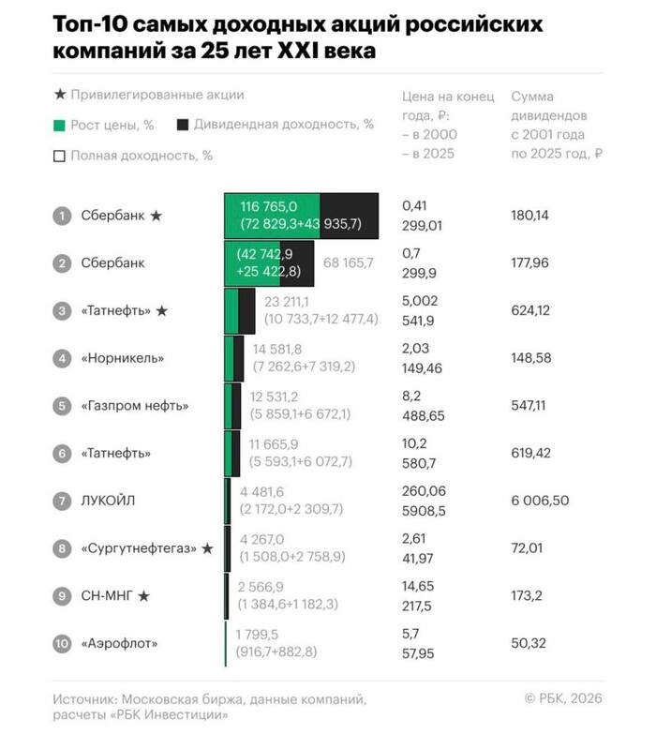Click the star next to СН-МНГ
Viewport: 656px width, 734px height.
pos(143,595)
